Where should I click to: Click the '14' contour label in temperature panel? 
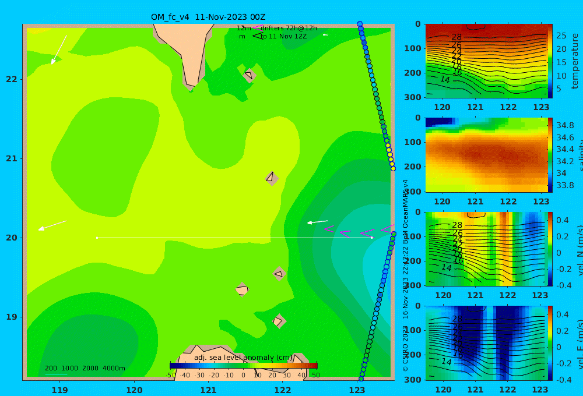pos(445,79)
